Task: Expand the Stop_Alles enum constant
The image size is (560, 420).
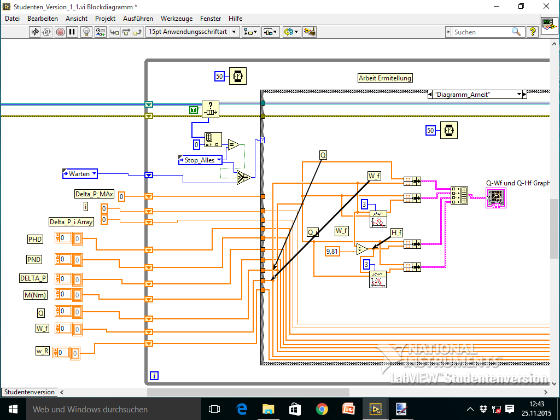Action: [219, 160]
